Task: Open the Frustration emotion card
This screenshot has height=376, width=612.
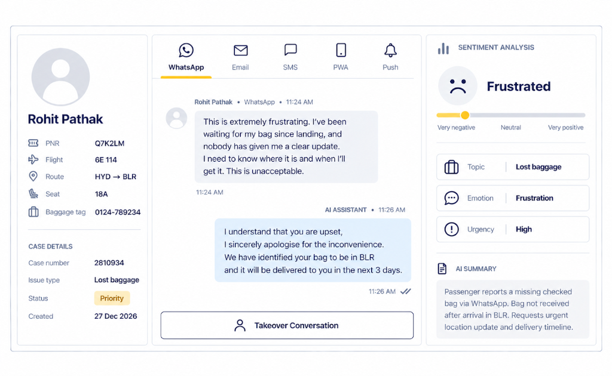Action: pos(512,198)
